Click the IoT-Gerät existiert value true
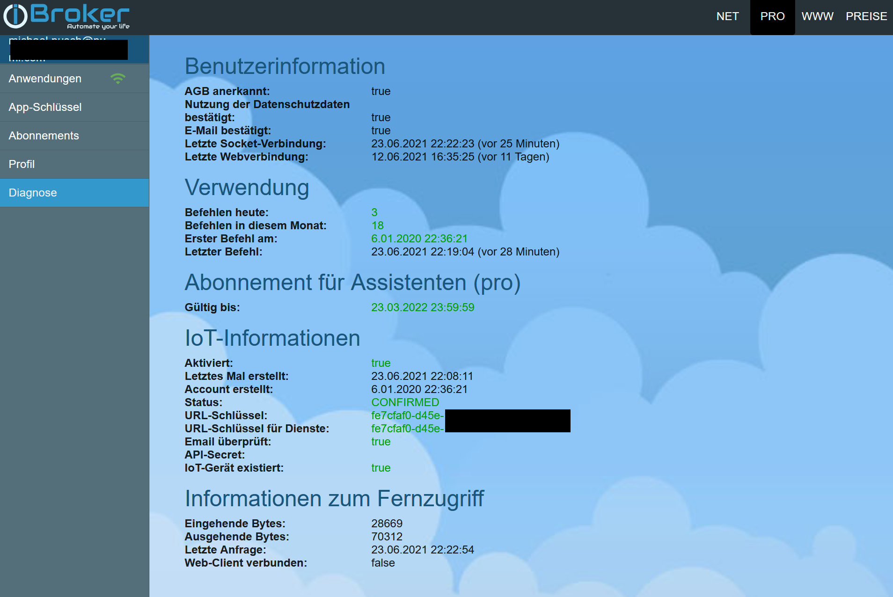This screenshot has height=597, width=893. 381,468
